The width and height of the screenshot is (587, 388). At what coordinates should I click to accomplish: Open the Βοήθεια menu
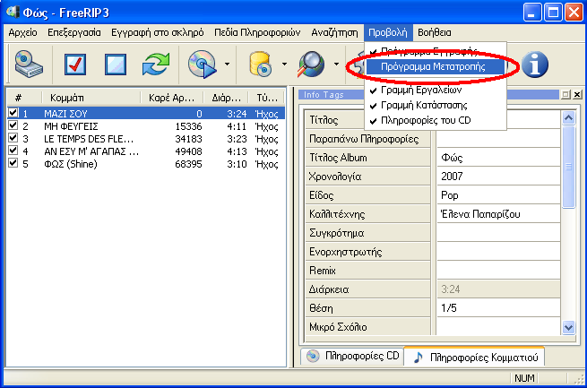click(435, 32)
